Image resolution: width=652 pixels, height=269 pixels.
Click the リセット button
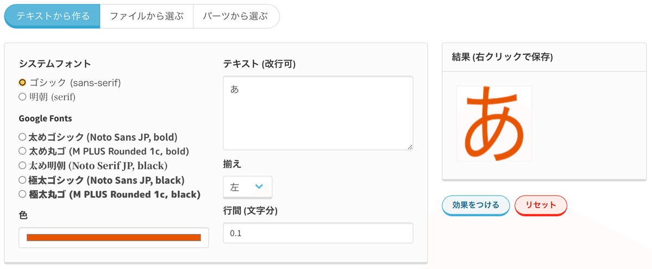541,205
